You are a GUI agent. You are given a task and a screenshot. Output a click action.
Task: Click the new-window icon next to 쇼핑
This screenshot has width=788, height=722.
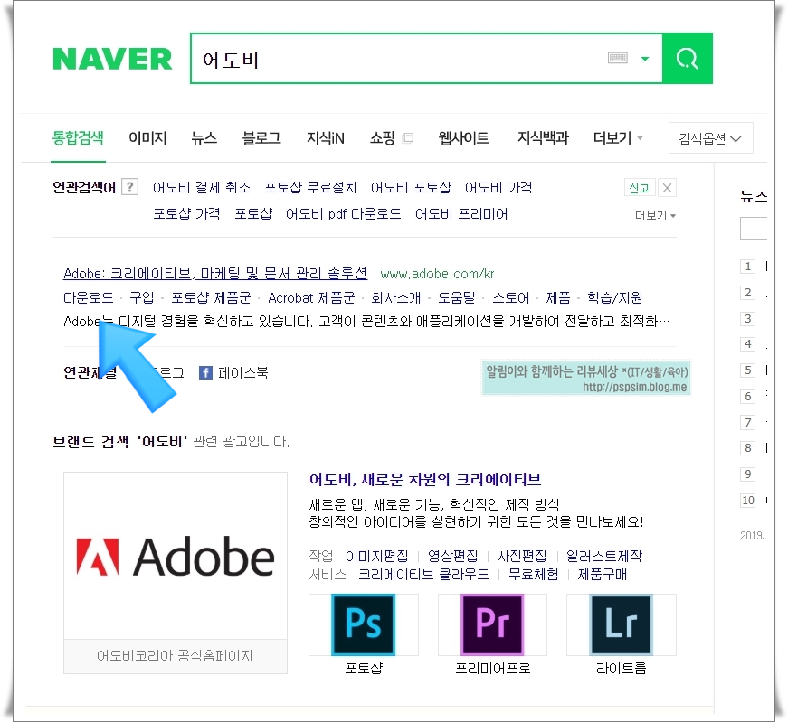coord(408,137)
